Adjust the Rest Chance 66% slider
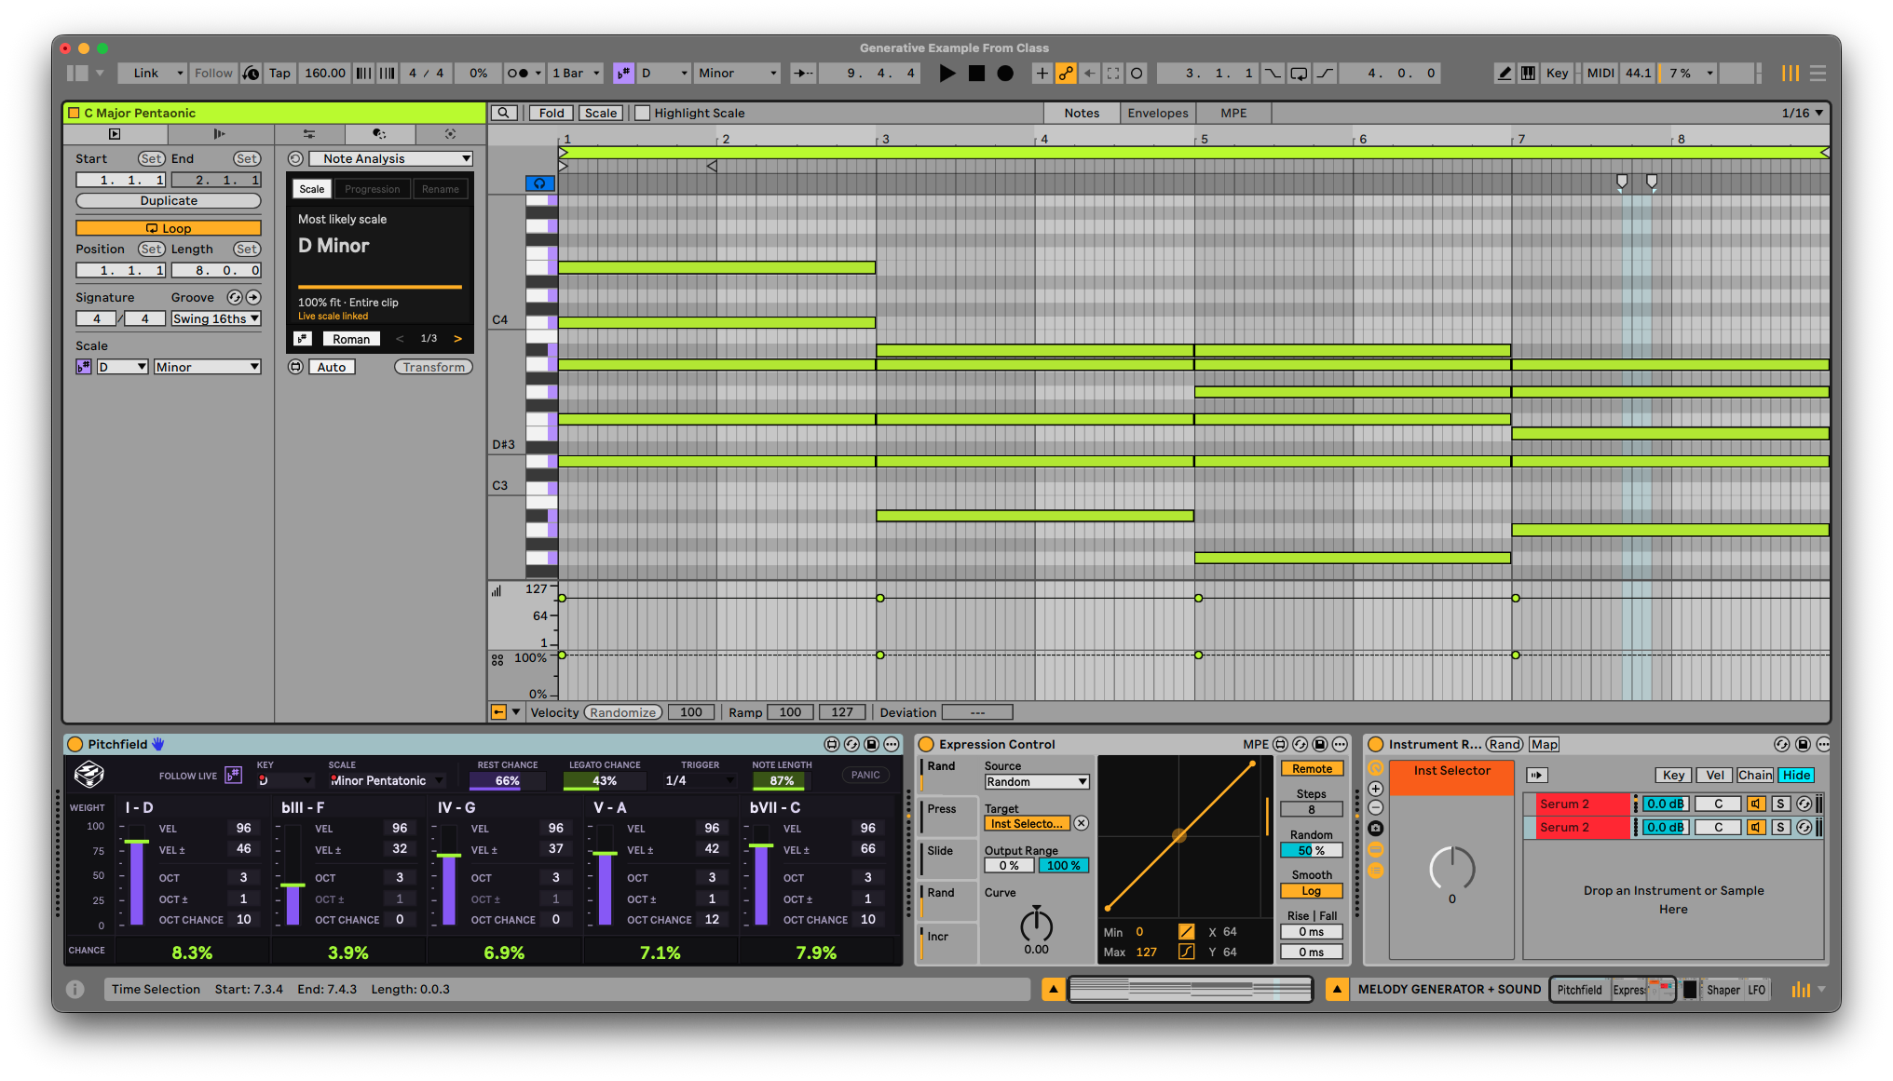Viewport: 1893px width, 1081px height. click(508, 781)
